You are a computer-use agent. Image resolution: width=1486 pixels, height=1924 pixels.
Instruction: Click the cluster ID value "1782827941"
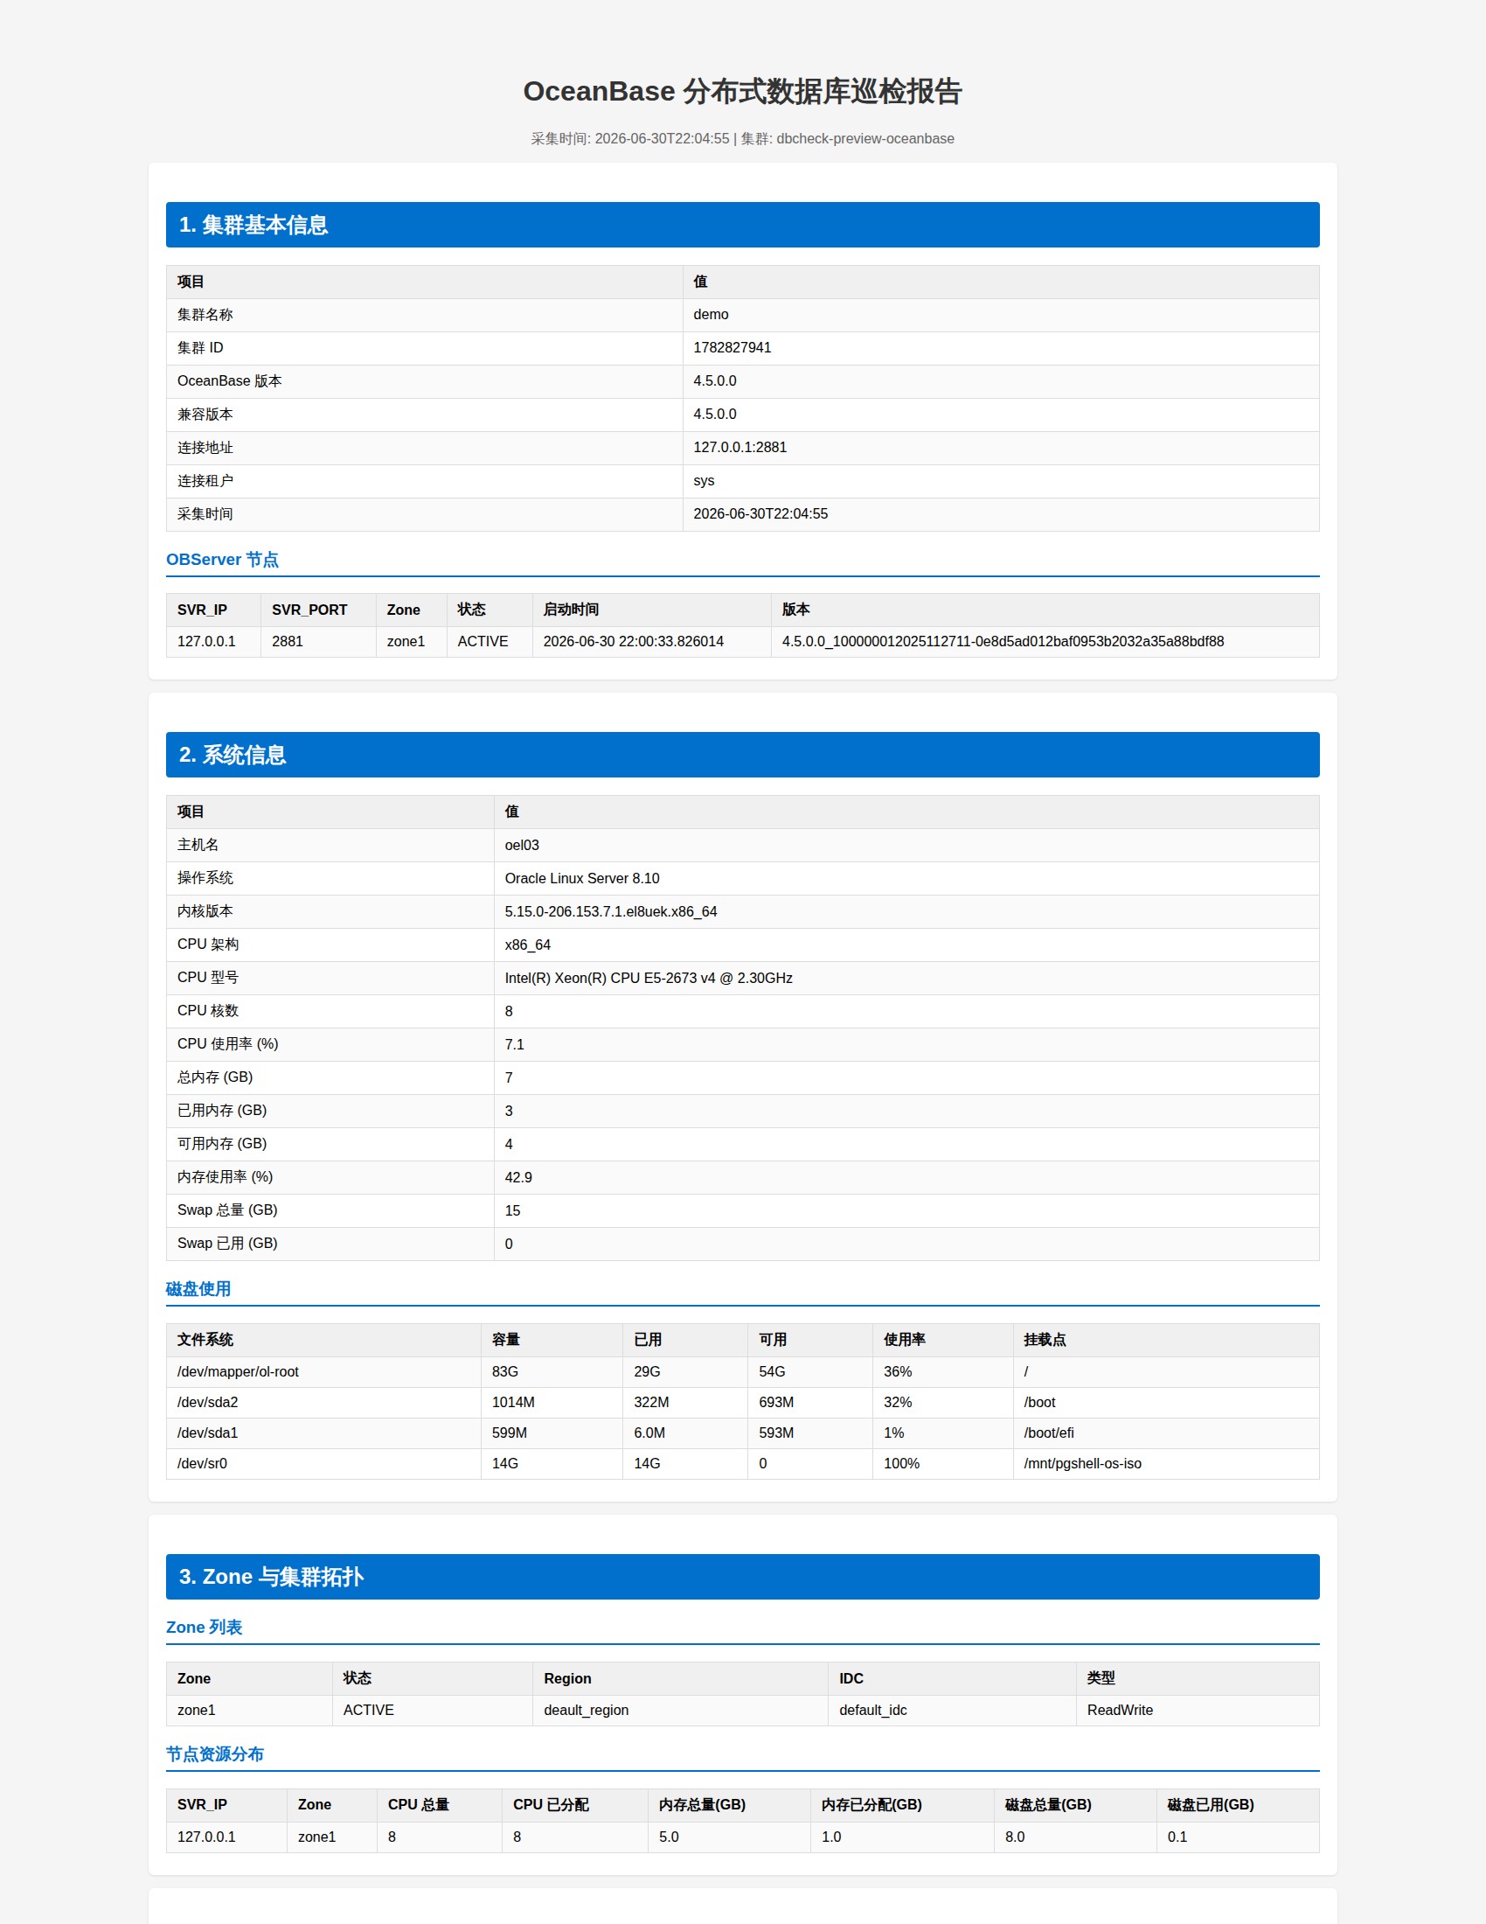point(732,348)
